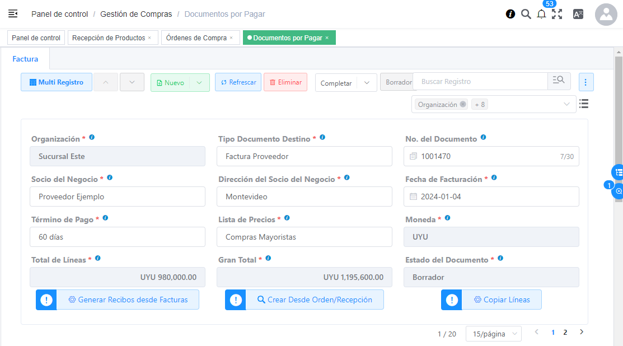The height and width of the screenshot is (346, 623).
Task: Expand the Nuevo button dropdown arrow
Action: pos(200,82)
